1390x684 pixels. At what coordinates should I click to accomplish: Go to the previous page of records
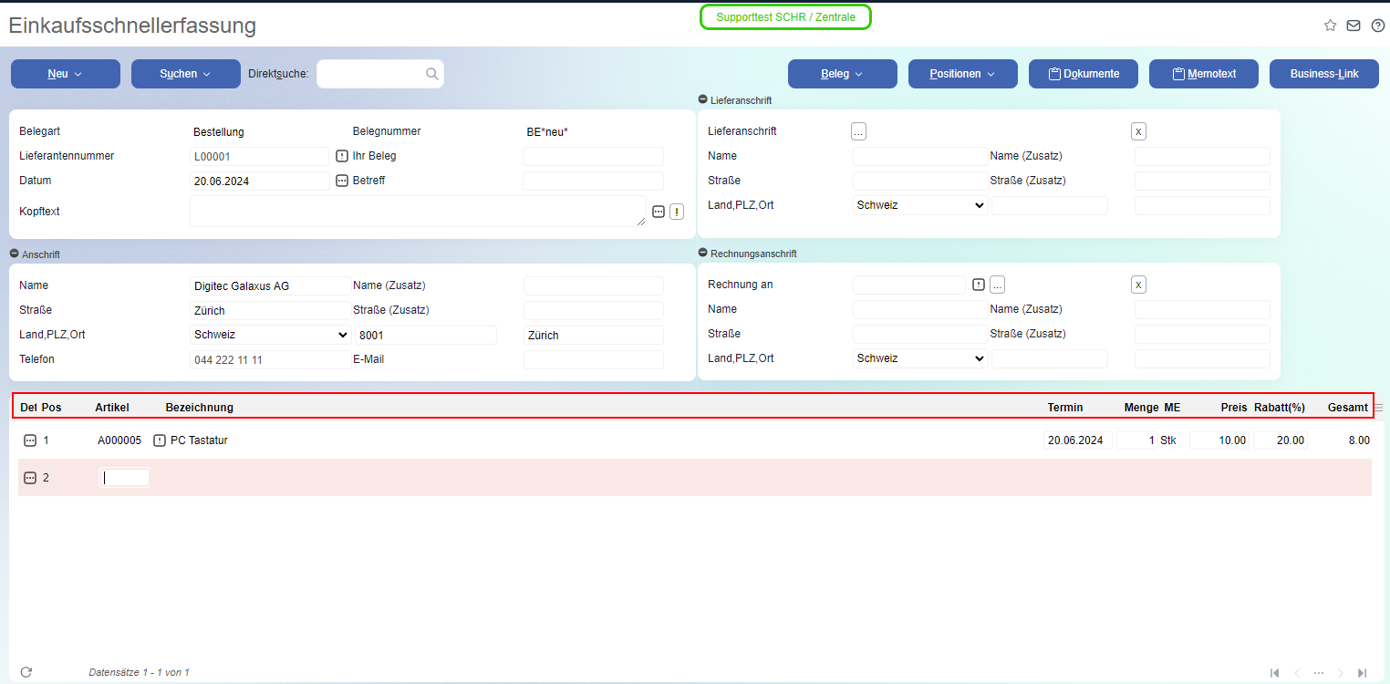point(1297,673)
